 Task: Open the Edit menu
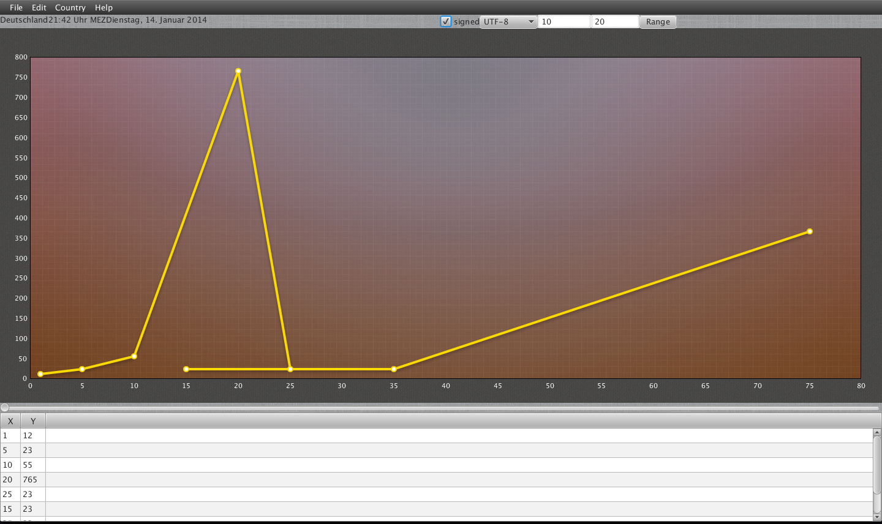(39, 7)
